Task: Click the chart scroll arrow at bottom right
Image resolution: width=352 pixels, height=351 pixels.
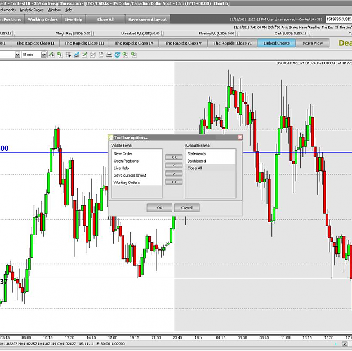Action: (x=345, y=344)
